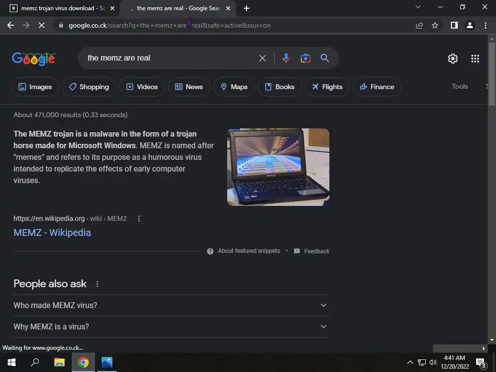The image size is (496, 372).
Task: Click the lock icon in address bar
Action: pos(61,25)
